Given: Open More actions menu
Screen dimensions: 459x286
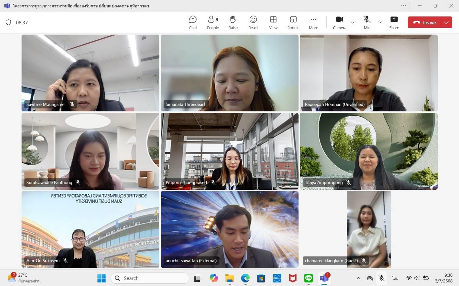Looking at the screenshot, I should pyautogui.click(x=313, y=22).
